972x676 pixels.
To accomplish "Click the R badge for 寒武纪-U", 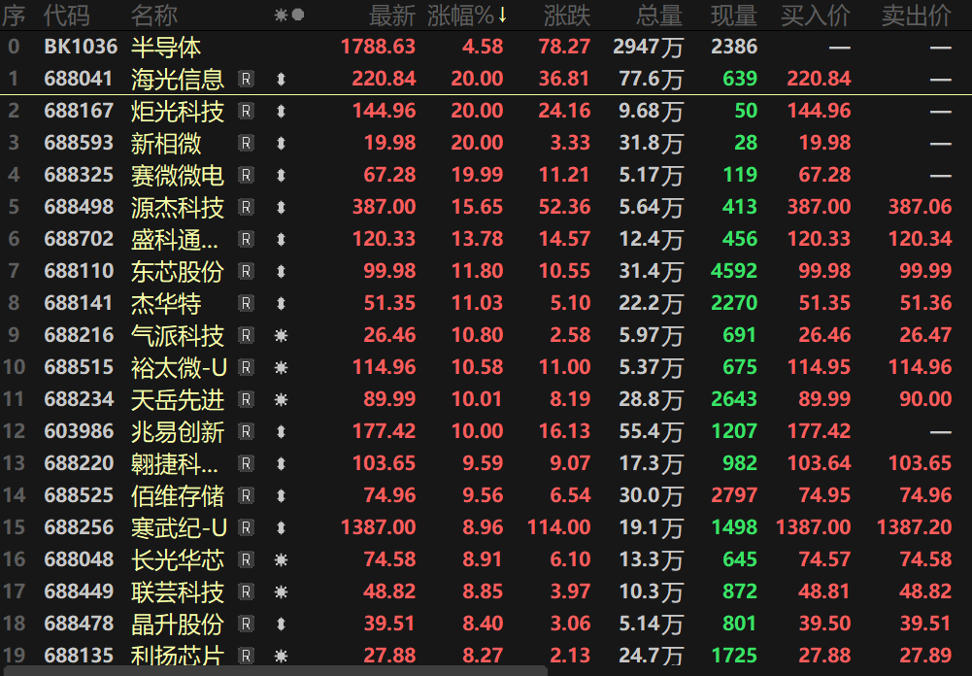I will (x=246, y=527).
